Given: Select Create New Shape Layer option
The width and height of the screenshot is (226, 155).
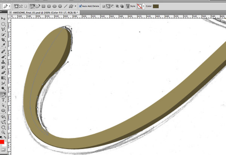Looking at the screenshot, I should (103, 6).
